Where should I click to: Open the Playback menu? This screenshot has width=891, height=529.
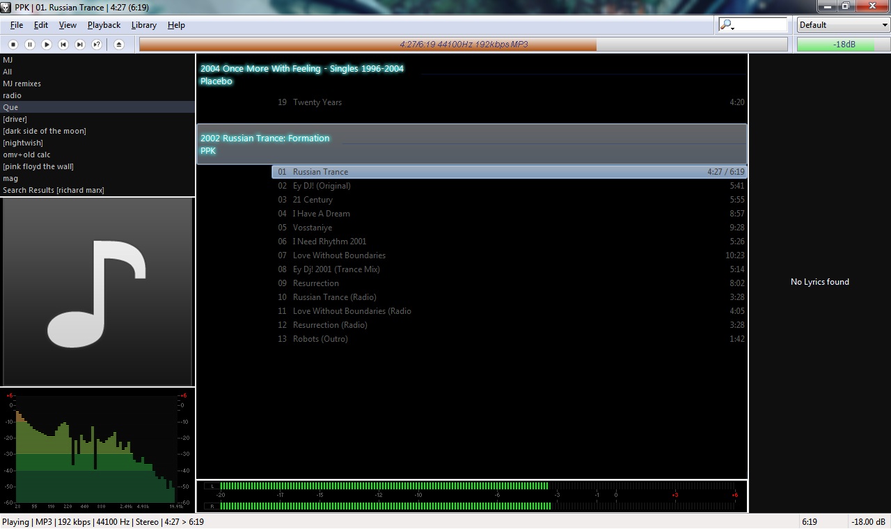pos(104,24)
